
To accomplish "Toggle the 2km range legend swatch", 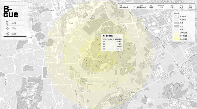I will coord(176,36).
